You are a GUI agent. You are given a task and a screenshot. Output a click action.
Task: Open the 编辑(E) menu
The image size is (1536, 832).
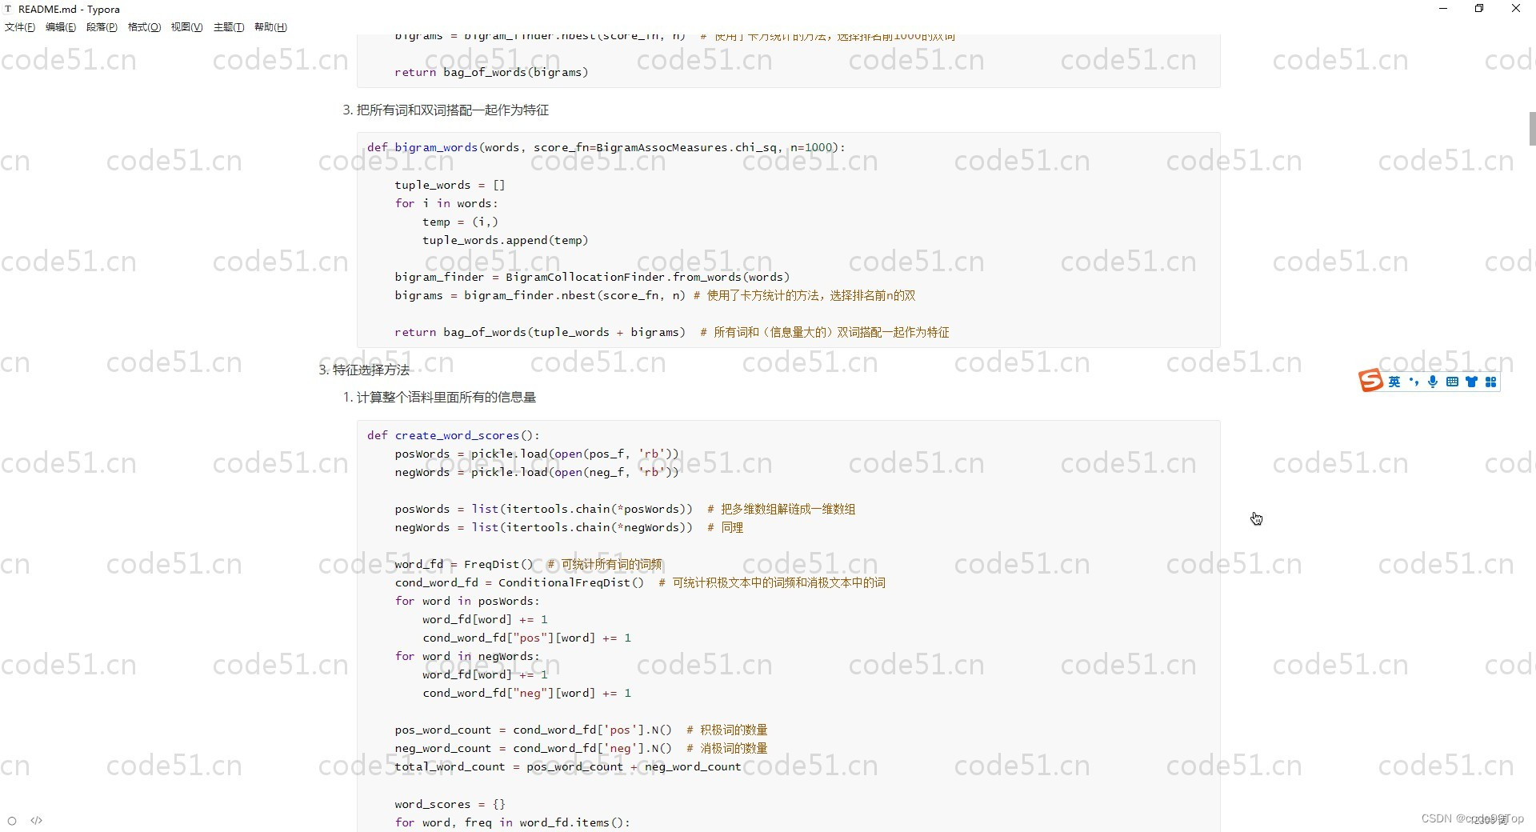(61, 27)
